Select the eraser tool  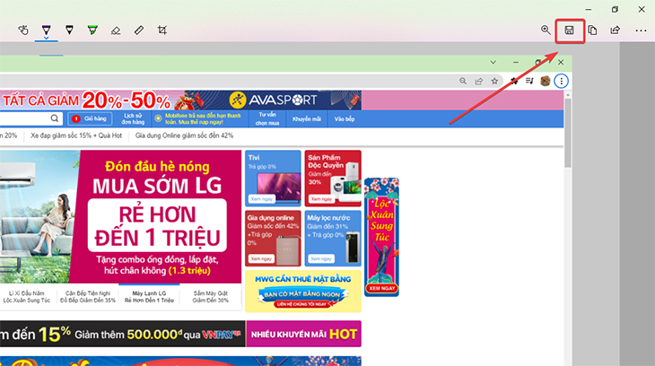coord(116,30)
